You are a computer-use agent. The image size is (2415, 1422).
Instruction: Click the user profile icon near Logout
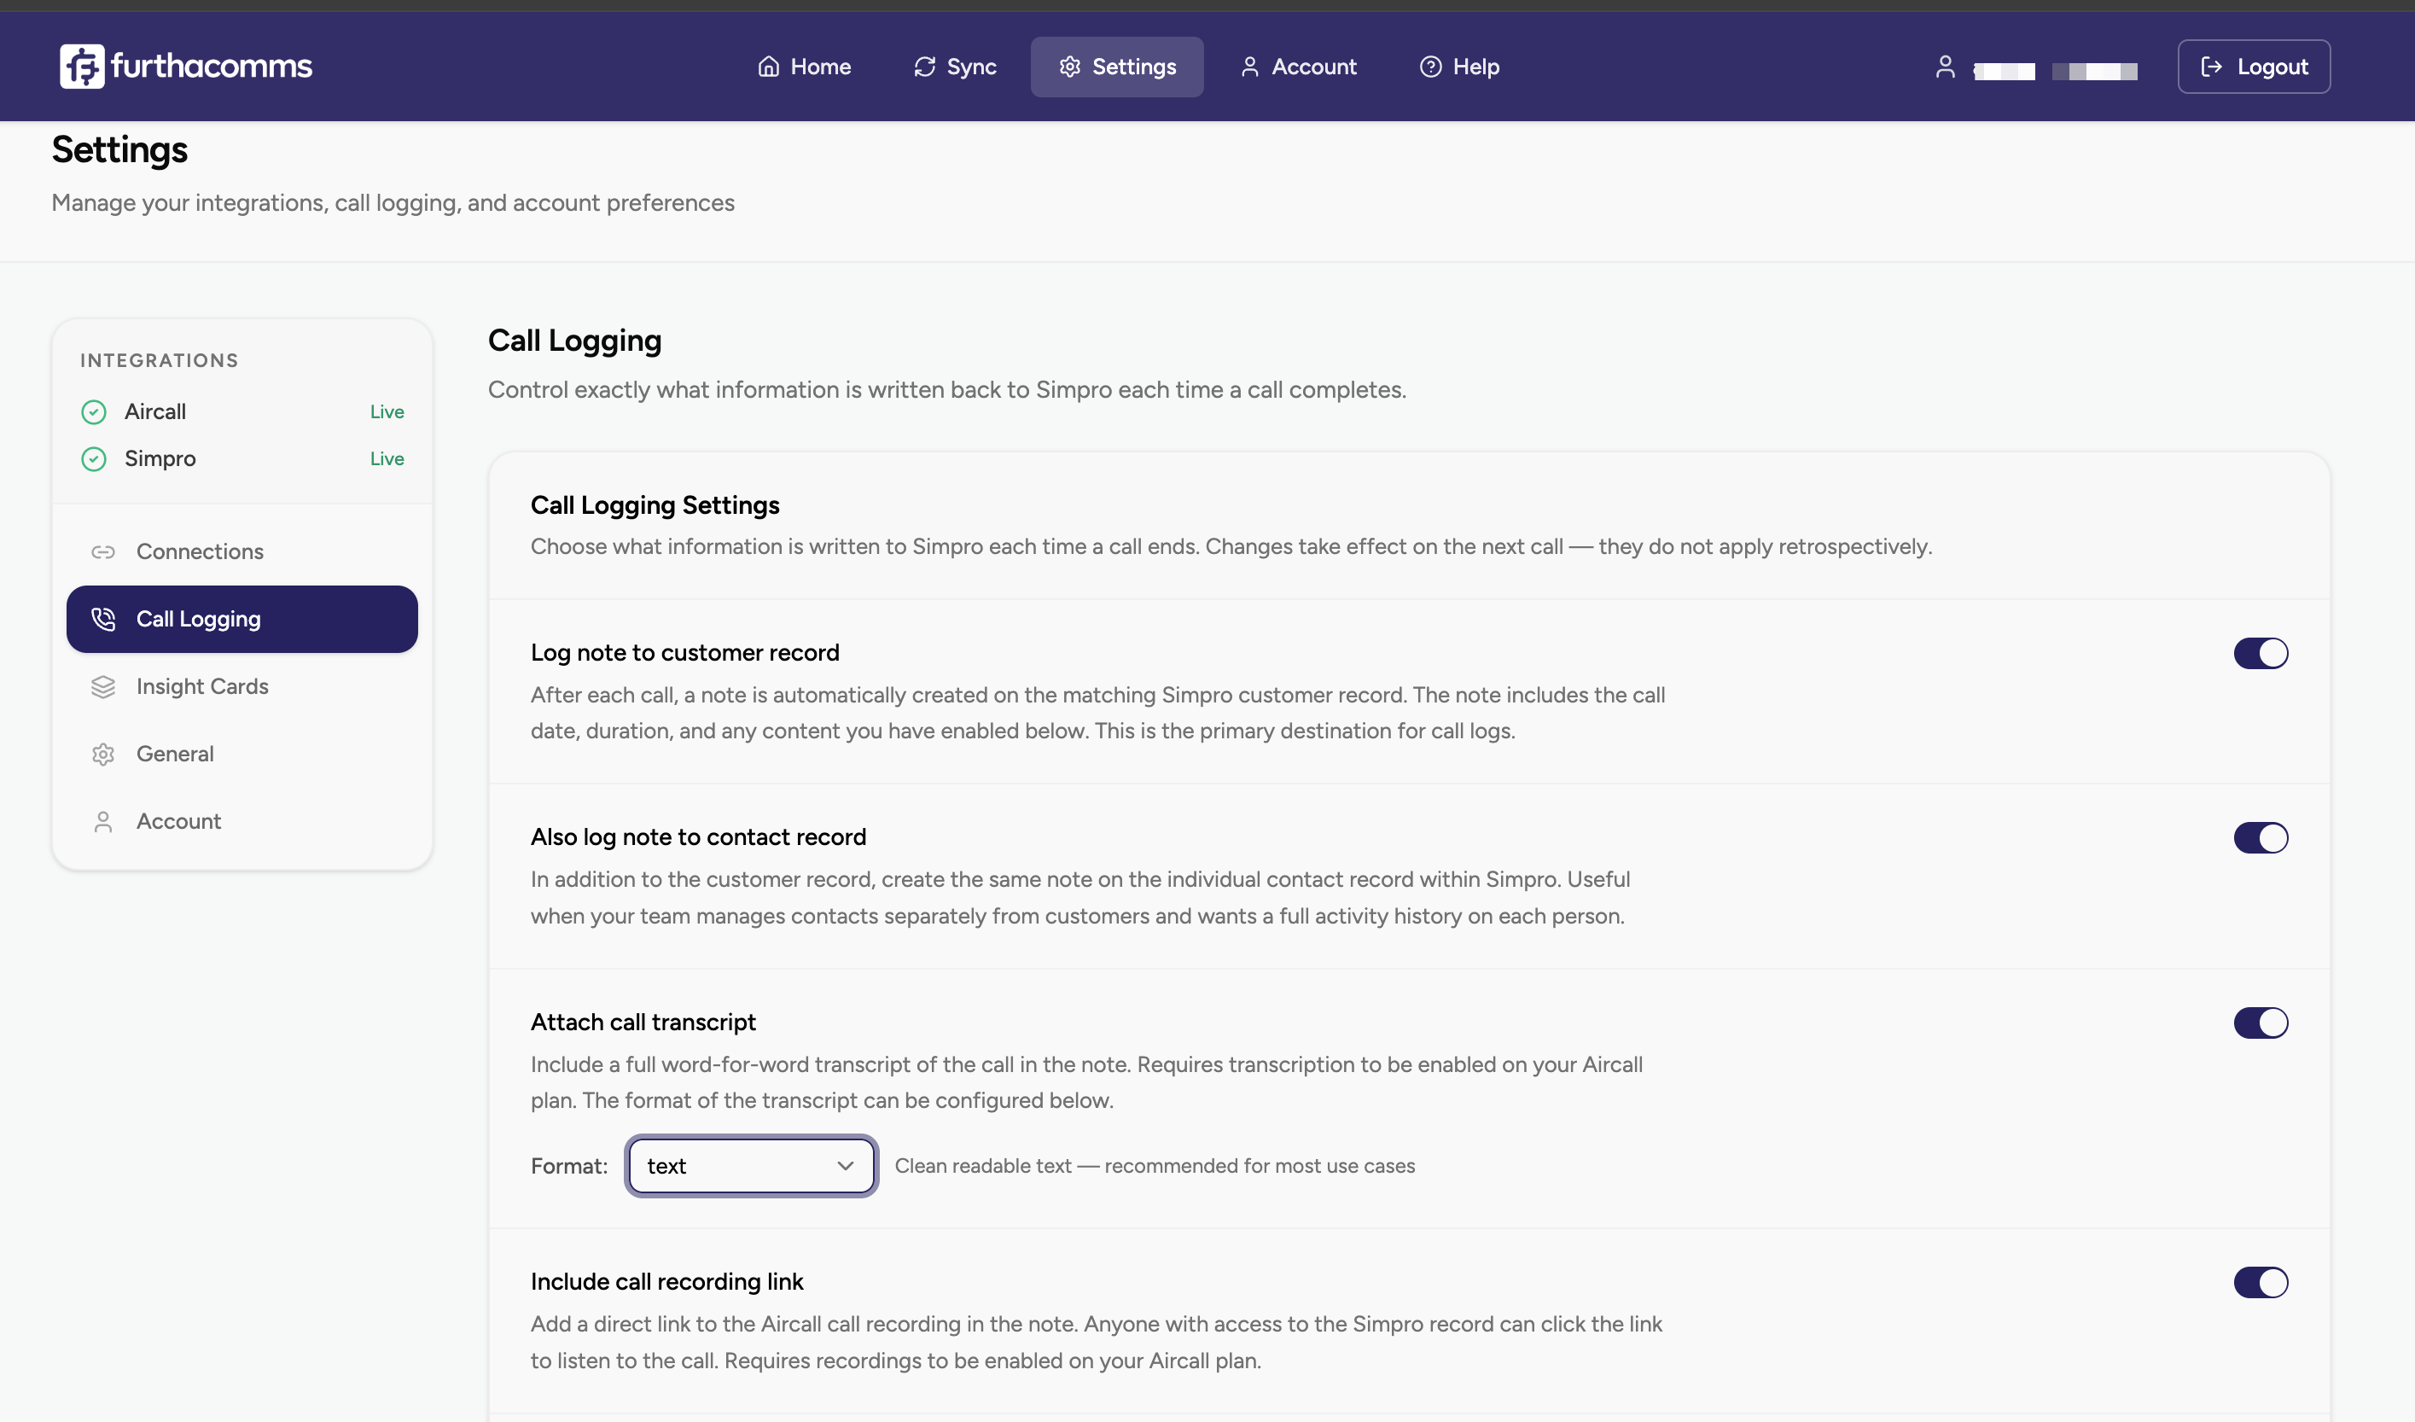coord(1946,66)
